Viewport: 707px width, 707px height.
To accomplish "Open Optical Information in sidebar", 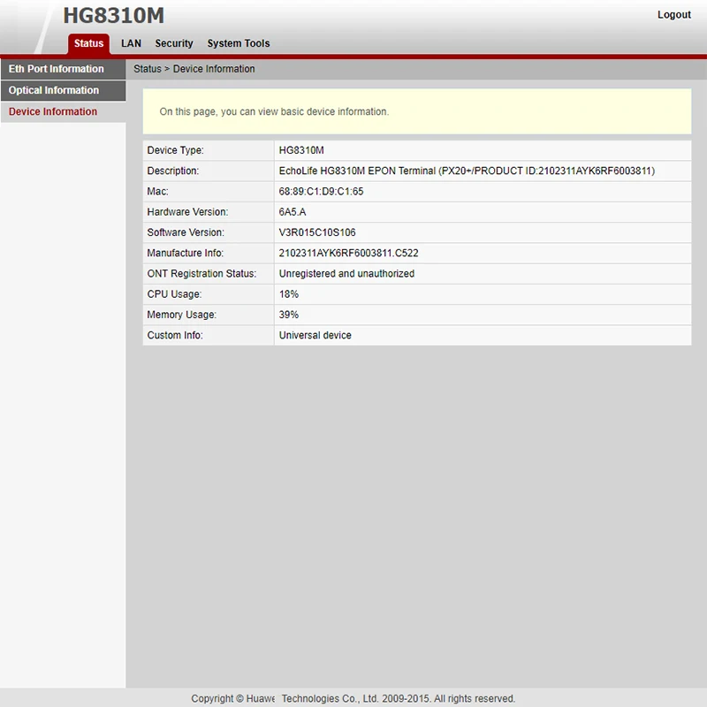I will coord(63,90).
